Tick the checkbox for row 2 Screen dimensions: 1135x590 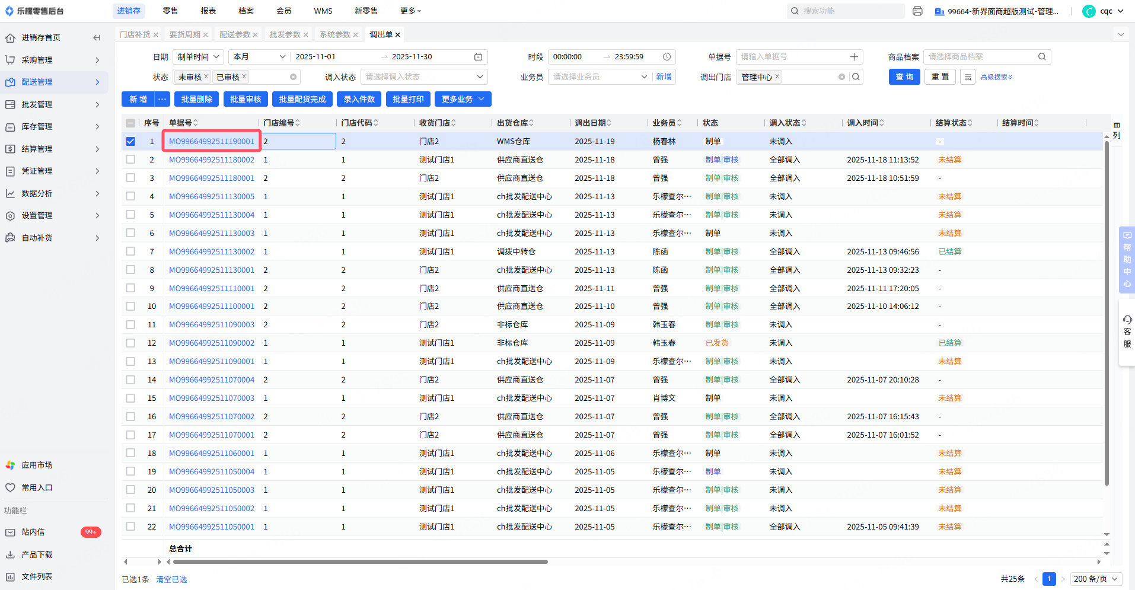pos(130,160)
